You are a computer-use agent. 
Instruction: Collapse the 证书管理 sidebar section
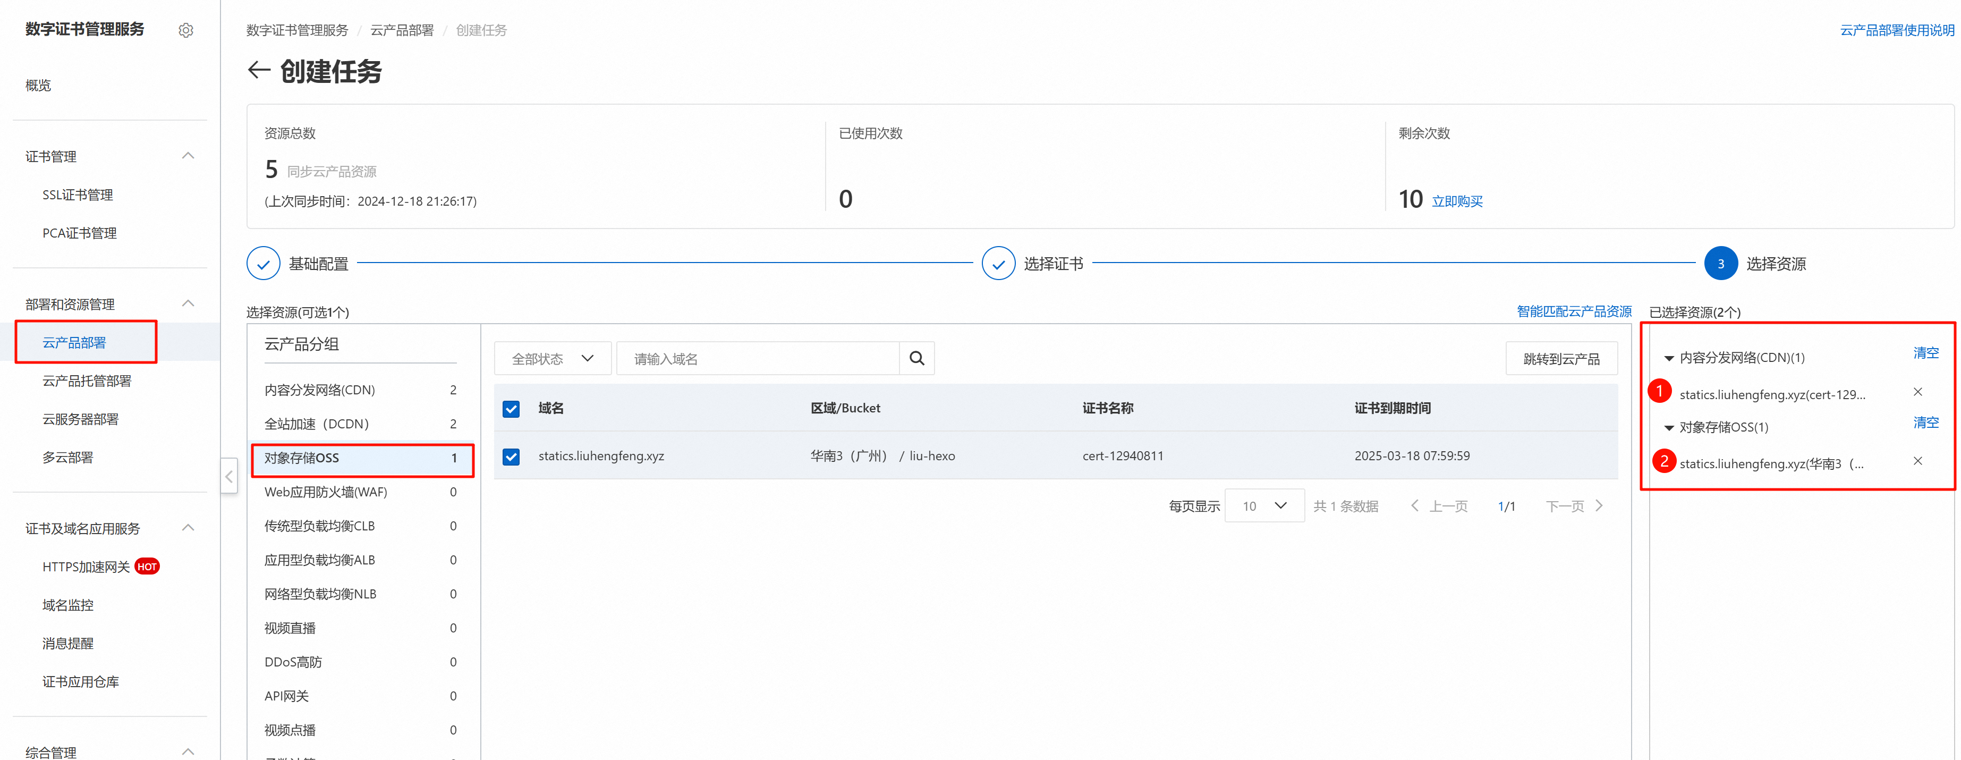point(188,155)
